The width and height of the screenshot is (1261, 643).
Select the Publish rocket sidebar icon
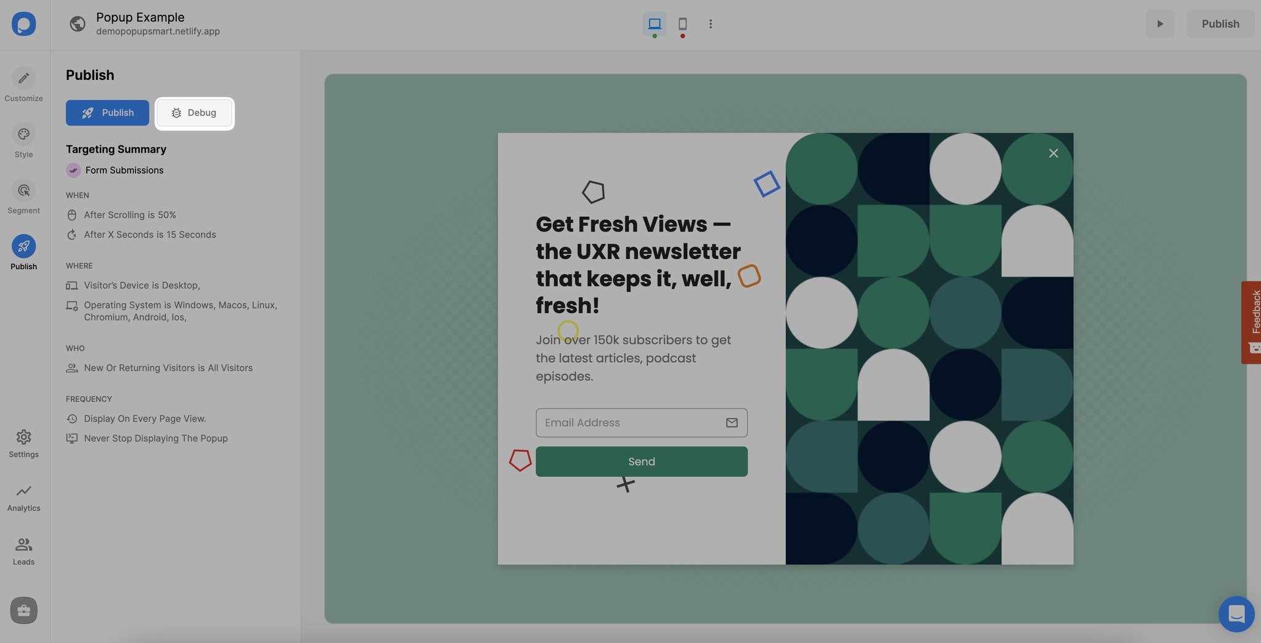tap(23, 246)
